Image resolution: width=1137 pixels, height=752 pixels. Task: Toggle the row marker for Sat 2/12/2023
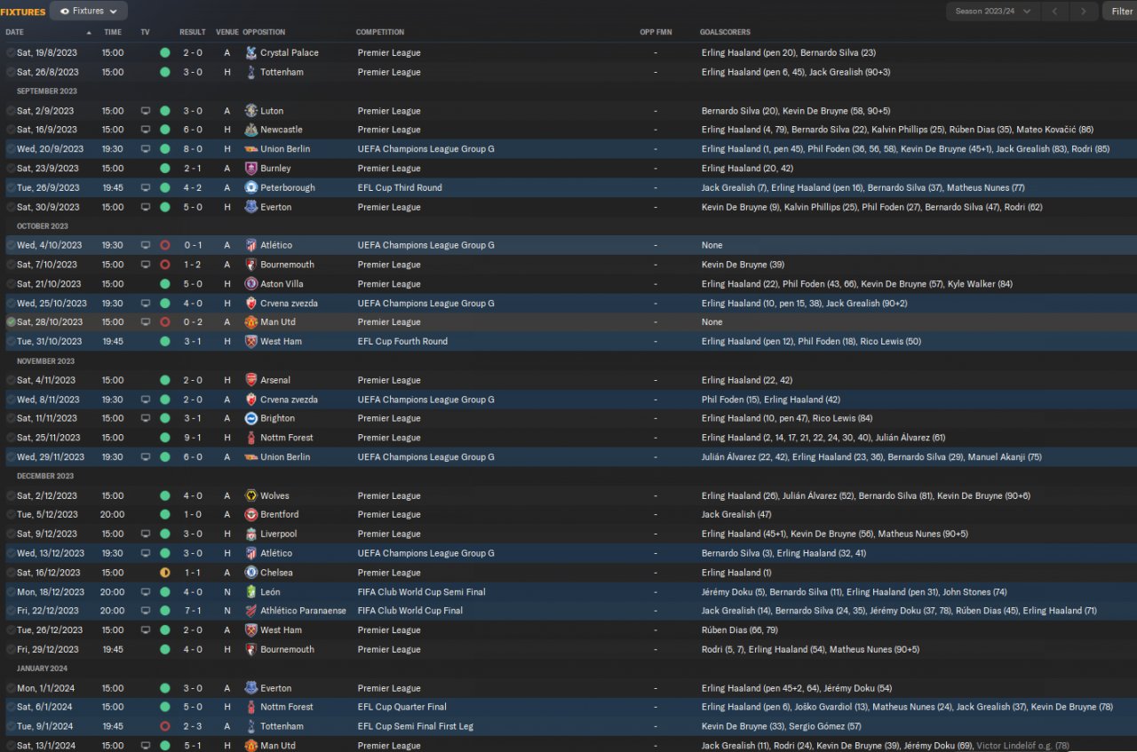click(x=11, y=495)
